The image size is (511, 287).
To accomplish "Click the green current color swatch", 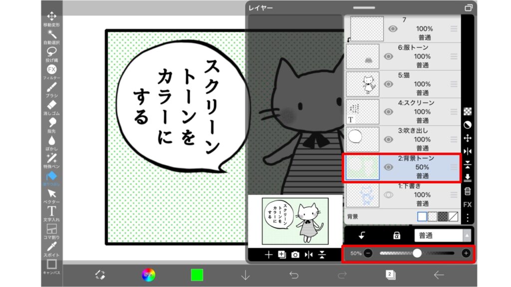I will [x=197, y=275].
